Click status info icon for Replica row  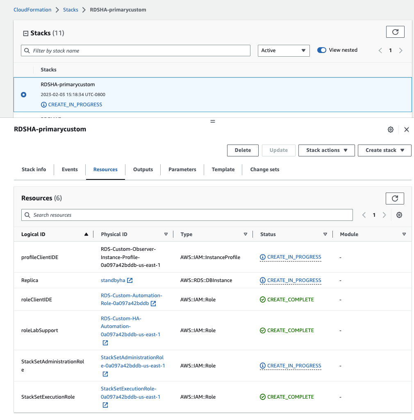point(263,280)
